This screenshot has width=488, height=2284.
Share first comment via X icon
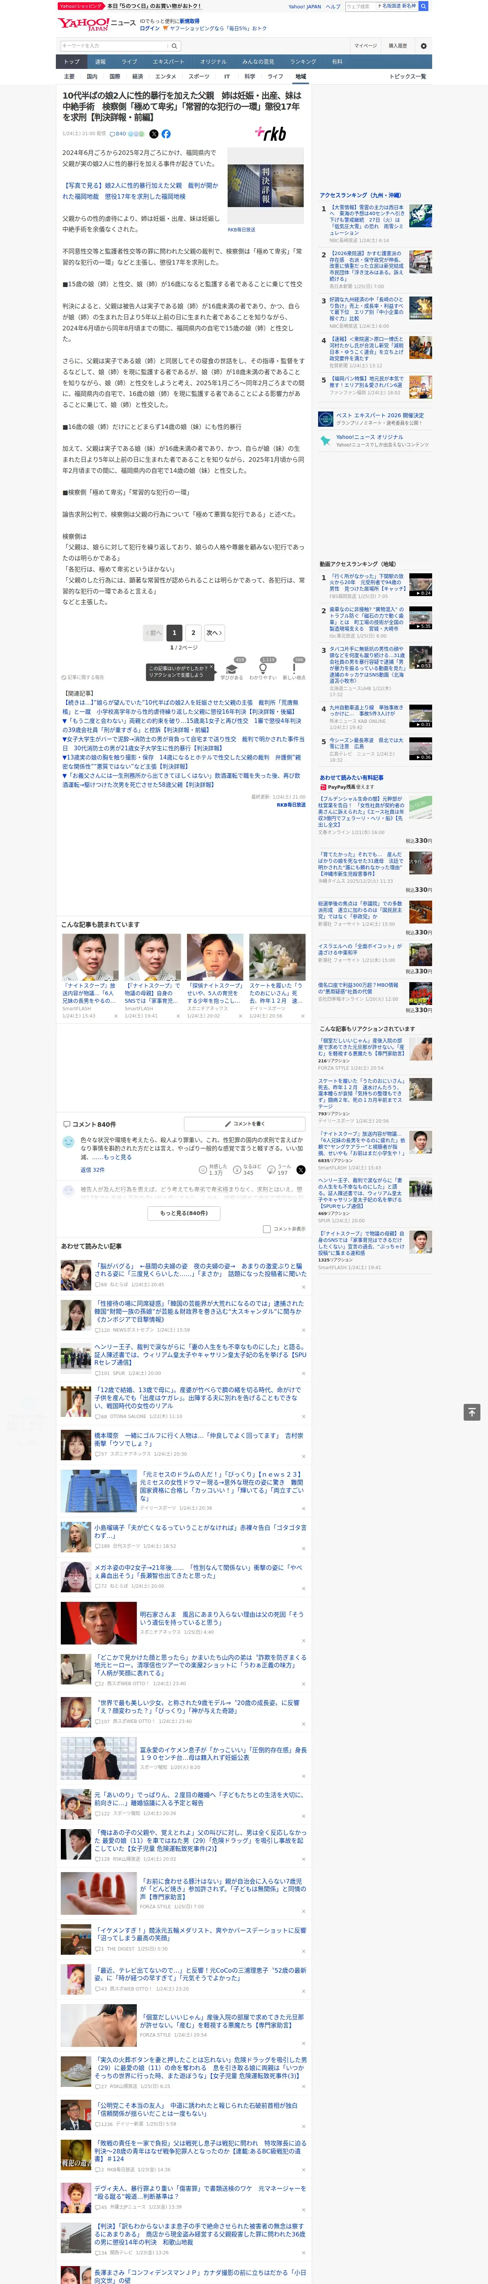coord(300,1171)
